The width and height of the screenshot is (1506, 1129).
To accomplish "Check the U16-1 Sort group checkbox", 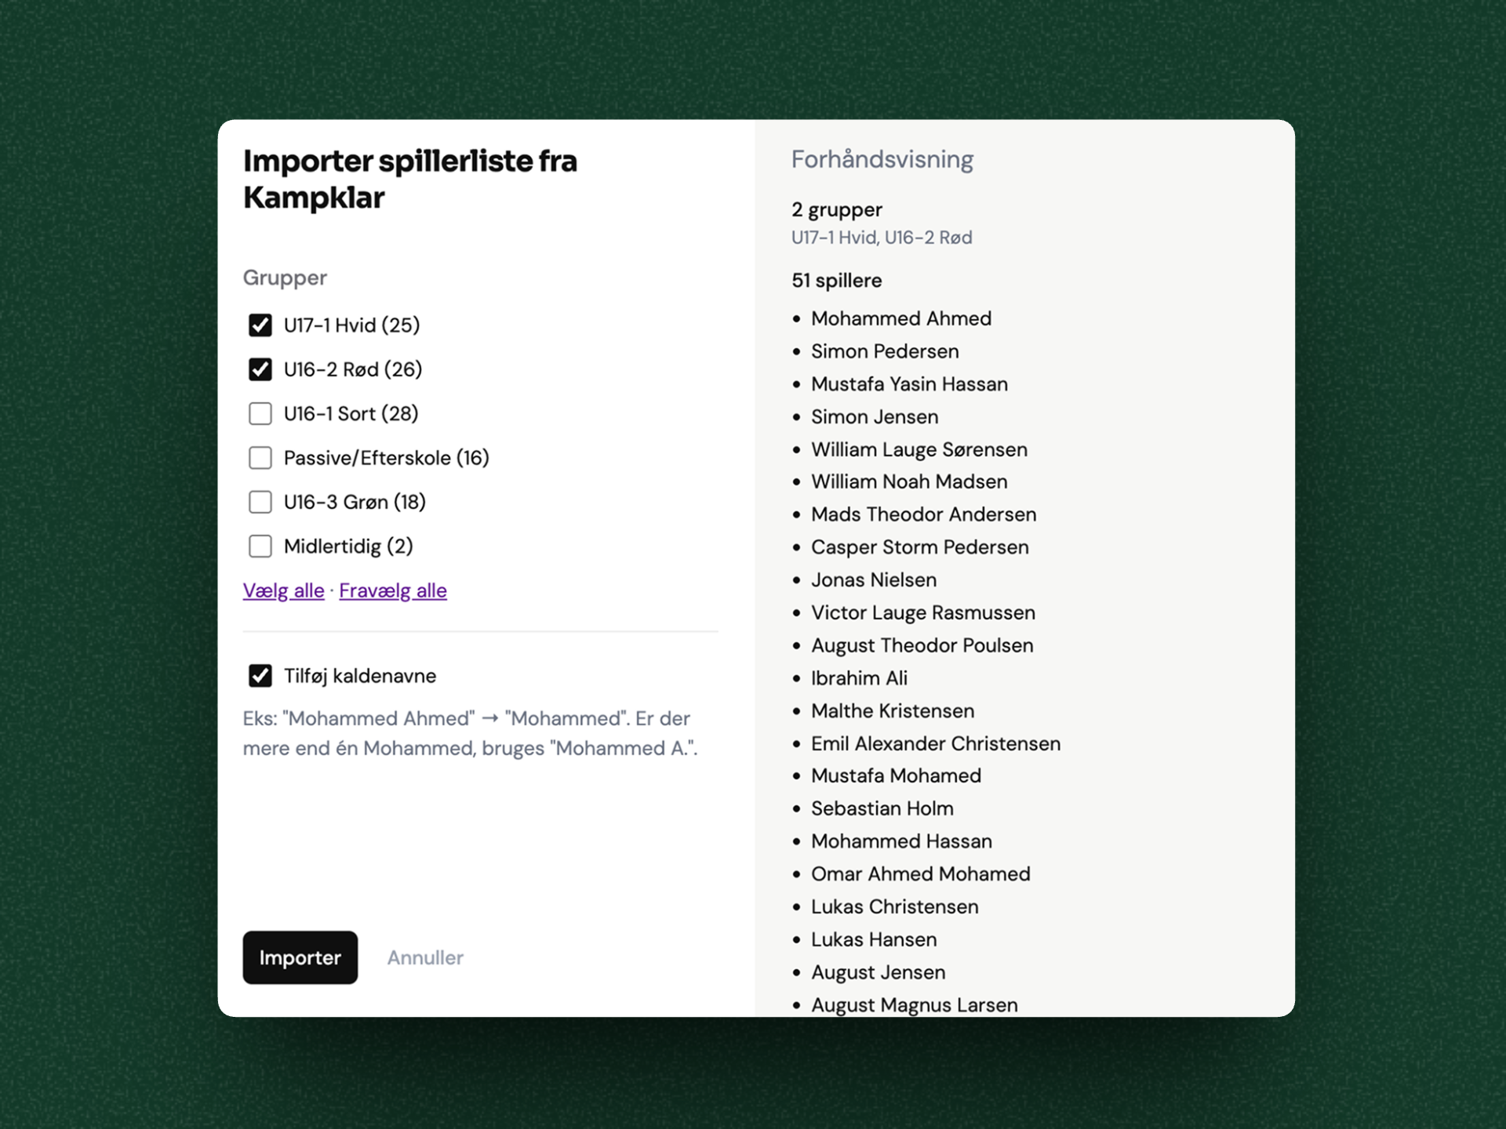I will tap(260, 413).
